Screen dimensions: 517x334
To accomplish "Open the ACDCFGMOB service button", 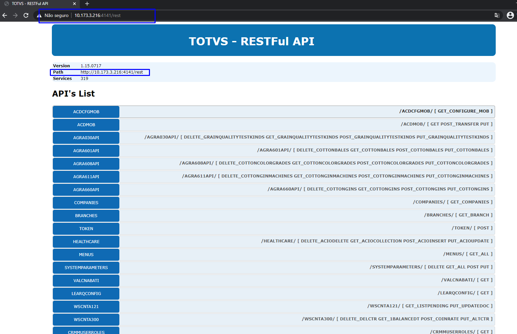I will (x=86, y=112).
